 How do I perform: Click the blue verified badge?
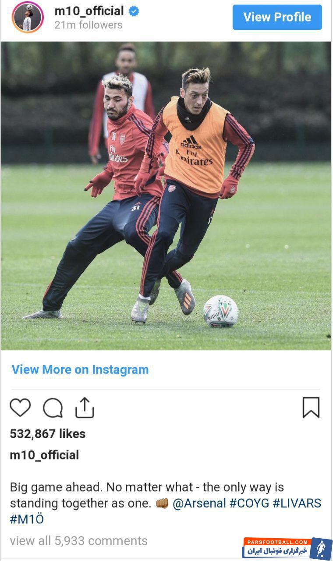[x=134, y=11]
